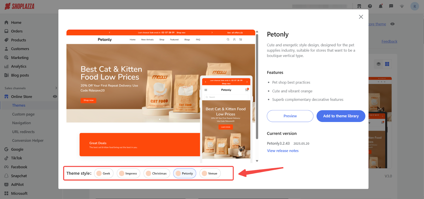This screenshot has width=424, height=199.
Task: Open the Themes menu item
Action: [x=19, y=105]
